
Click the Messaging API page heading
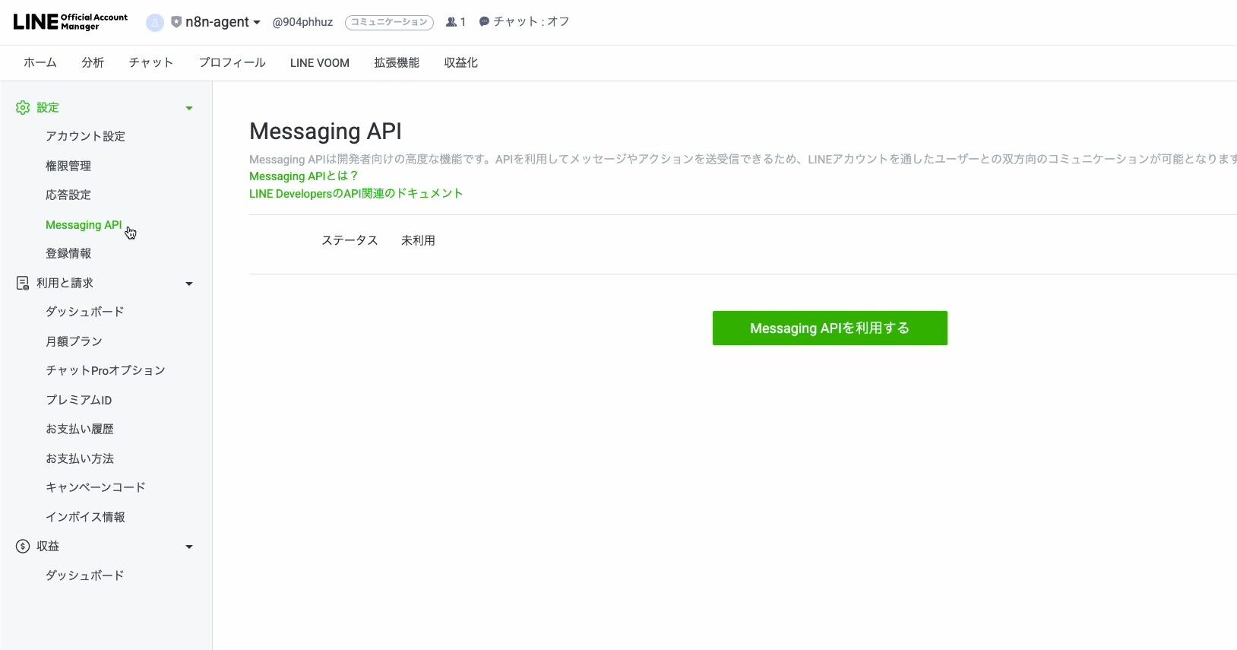325,132
